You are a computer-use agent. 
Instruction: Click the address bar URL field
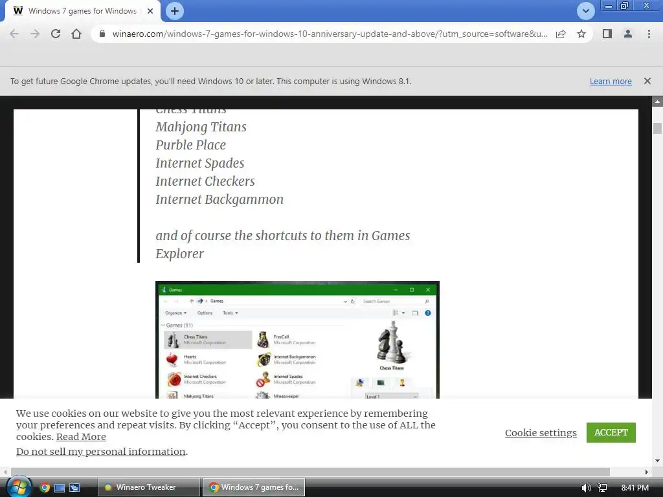tap(330, 34)
